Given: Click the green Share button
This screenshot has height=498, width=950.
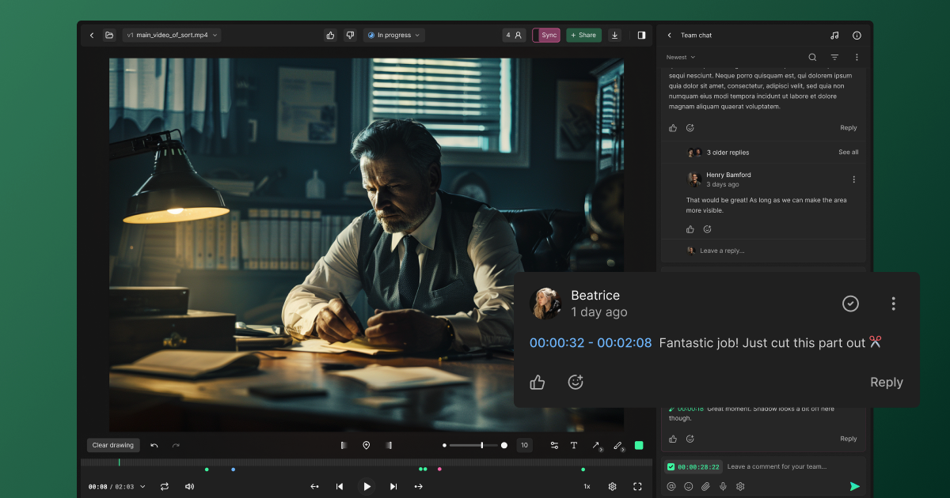Looking at the screenshot, I should coord(583,36).
